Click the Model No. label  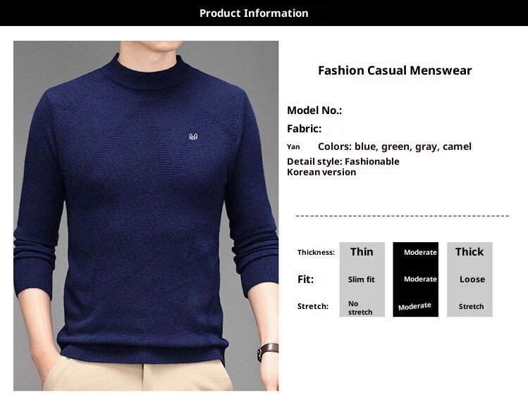[x=314, y=111]
